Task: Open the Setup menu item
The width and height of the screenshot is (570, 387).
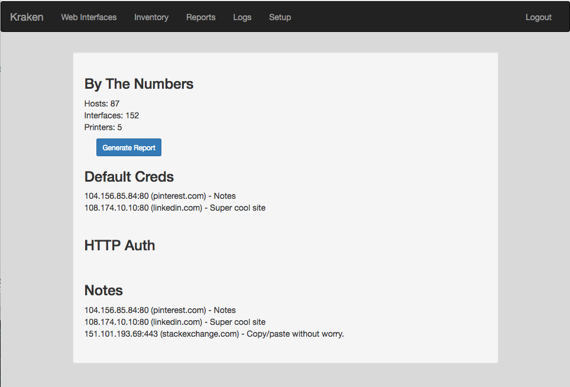Action: [280, 17]
